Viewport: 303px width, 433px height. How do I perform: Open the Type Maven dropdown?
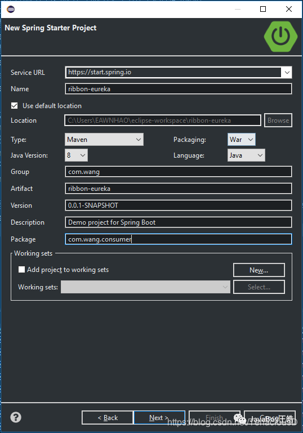[104, 140]
